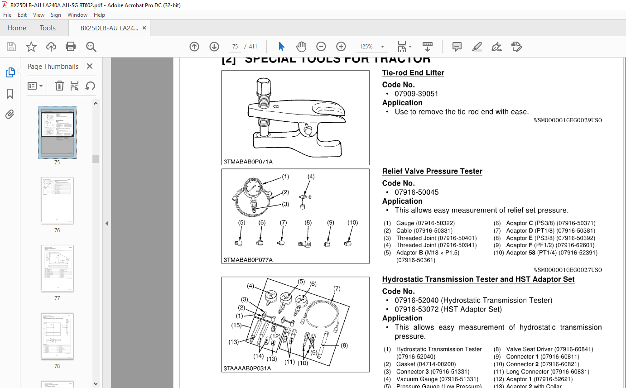Zoom in with the plus icon

click(x=341, y=47)
